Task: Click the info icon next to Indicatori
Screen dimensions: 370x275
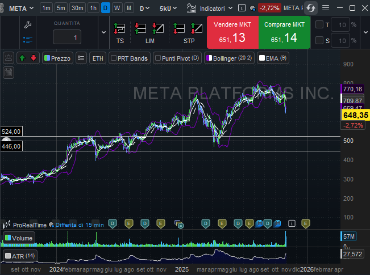Action: (242, 9)
